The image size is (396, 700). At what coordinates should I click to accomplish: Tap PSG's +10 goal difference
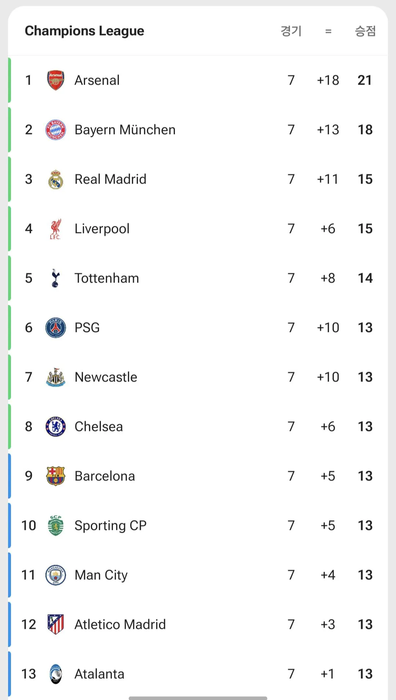click(x=328, y=328)
